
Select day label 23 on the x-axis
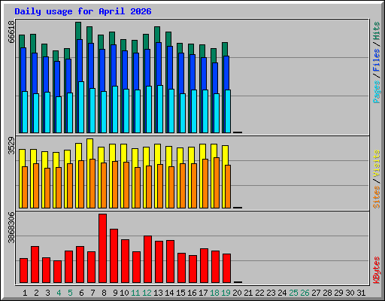click(271, 293)
